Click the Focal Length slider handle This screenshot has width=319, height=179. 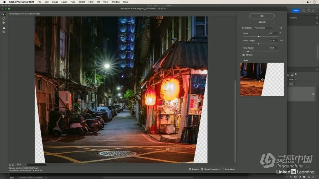pyautogui.click(x=259, y=44)
